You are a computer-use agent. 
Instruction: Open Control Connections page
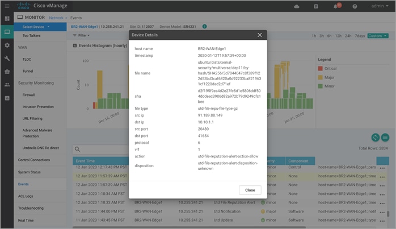tap(34, 160)
